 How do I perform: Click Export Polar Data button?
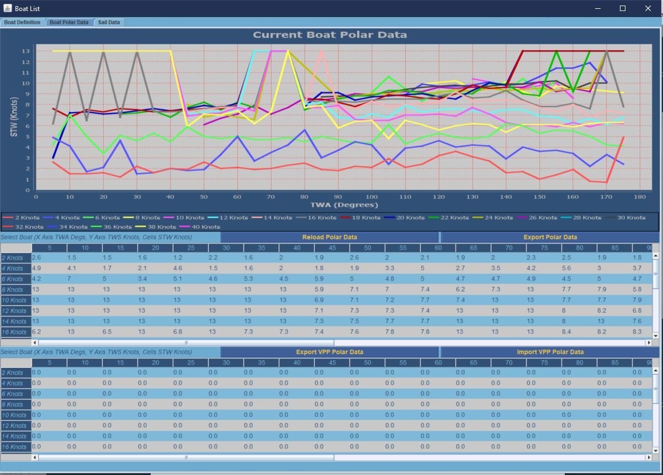pos(550,237)
